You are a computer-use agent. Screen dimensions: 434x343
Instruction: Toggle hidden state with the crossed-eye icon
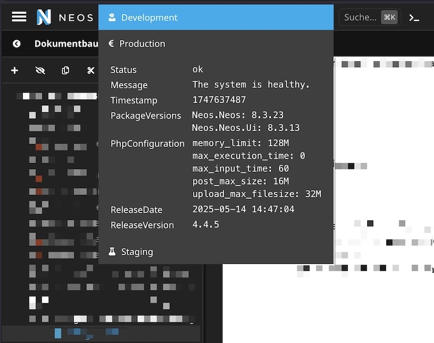pyautogui.click(x=40, y=70)
